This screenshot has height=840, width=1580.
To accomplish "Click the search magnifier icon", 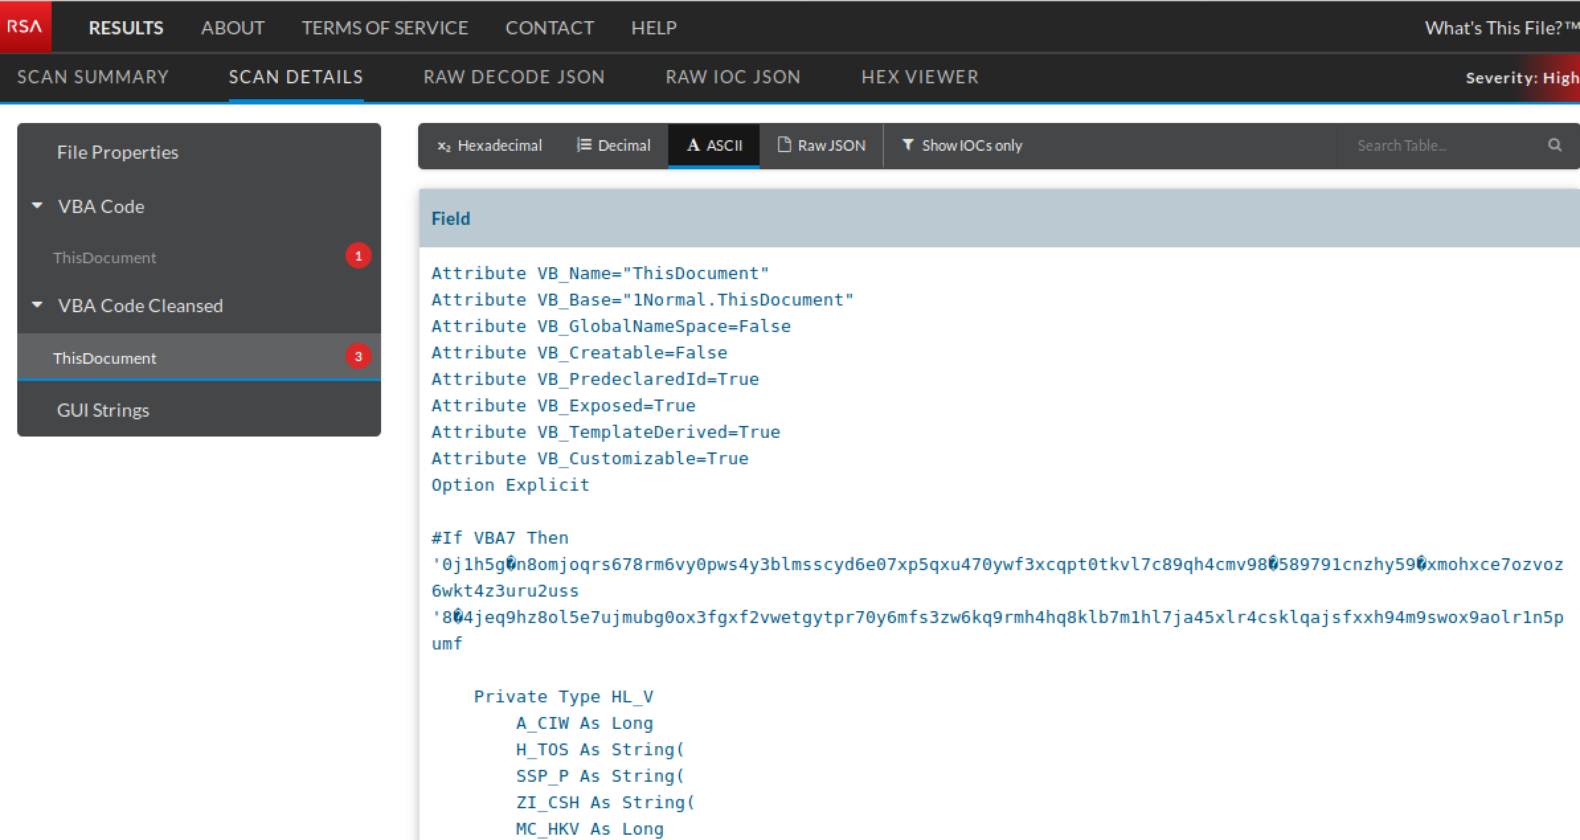I will coord(1555,145).
